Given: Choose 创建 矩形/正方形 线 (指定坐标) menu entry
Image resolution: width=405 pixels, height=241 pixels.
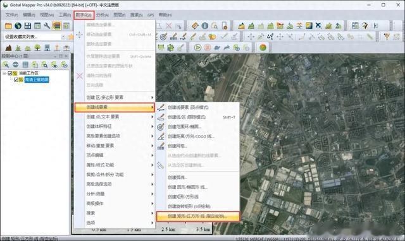Looking at the screenshot, I should tap(198, 216).
